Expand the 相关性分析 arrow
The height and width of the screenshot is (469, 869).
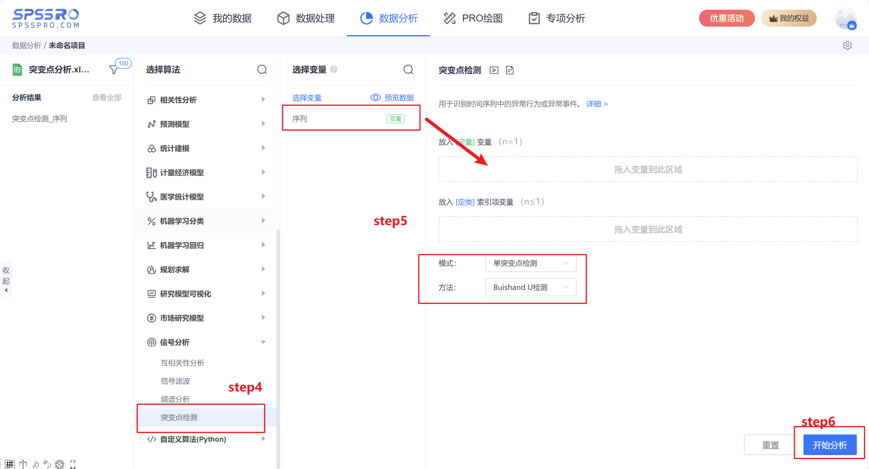click(x=263, y=99)
